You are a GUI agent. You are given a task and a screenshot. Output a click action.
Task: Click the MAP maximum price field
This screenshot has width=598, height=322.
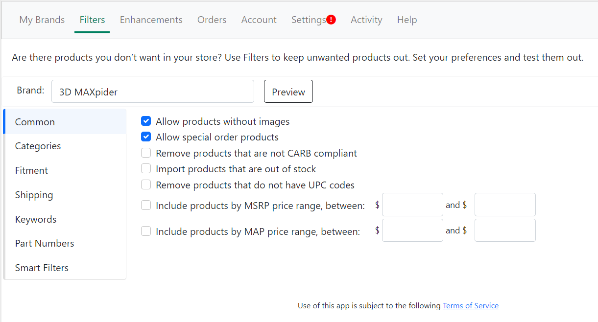click(x=505, y=230)
